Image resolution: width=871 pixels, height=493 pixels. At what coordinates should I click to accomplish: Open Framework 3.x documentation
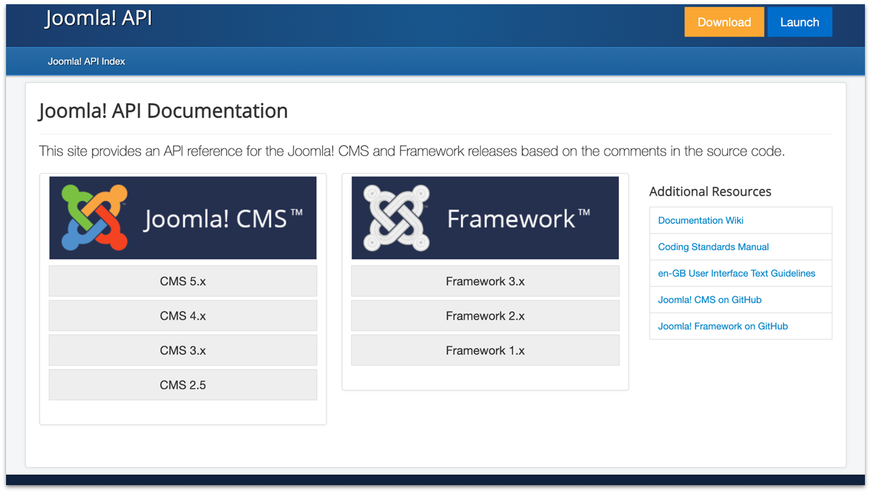pos(485,281)
